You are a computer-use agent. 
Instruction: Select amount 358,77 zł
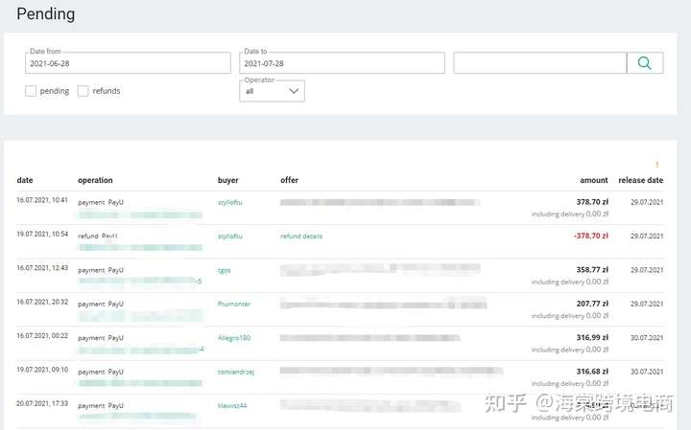pos(592,269)
